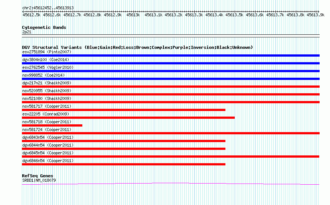Click the esv2751894 (Pinto2007) label
The width and height of the screenshot is (330, 205).
(47, 52)
